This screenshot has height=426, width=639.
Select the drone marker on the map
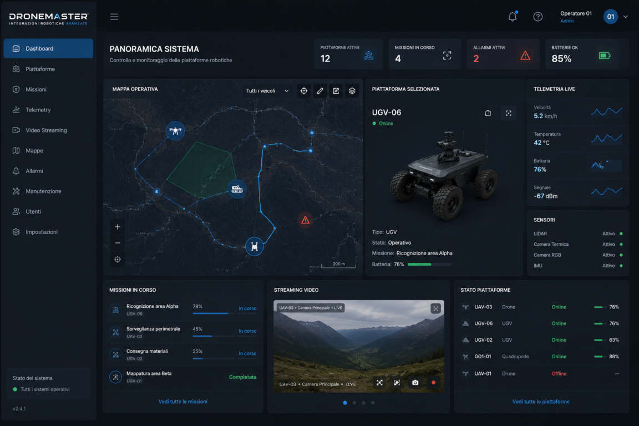[175, 131]
